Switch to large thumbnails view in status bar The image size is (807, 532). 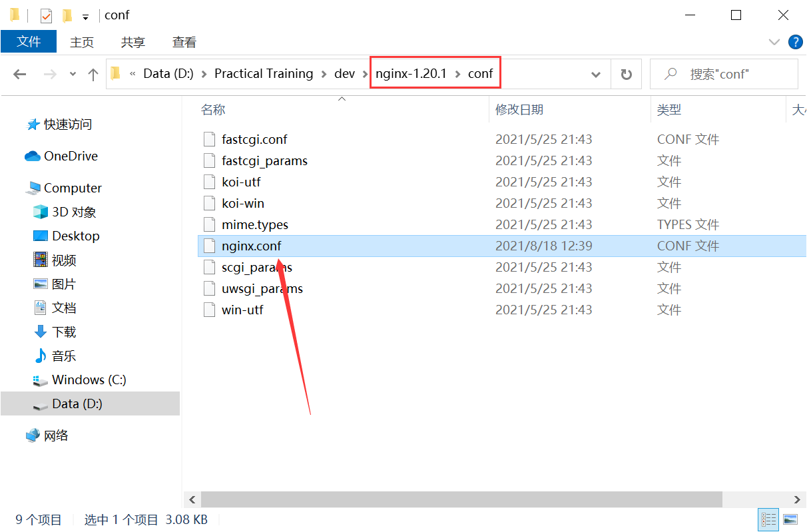click(x=790, y=519)
